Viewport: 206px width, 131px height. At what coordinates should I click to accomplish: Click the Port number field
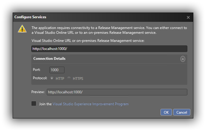(57, 70)
